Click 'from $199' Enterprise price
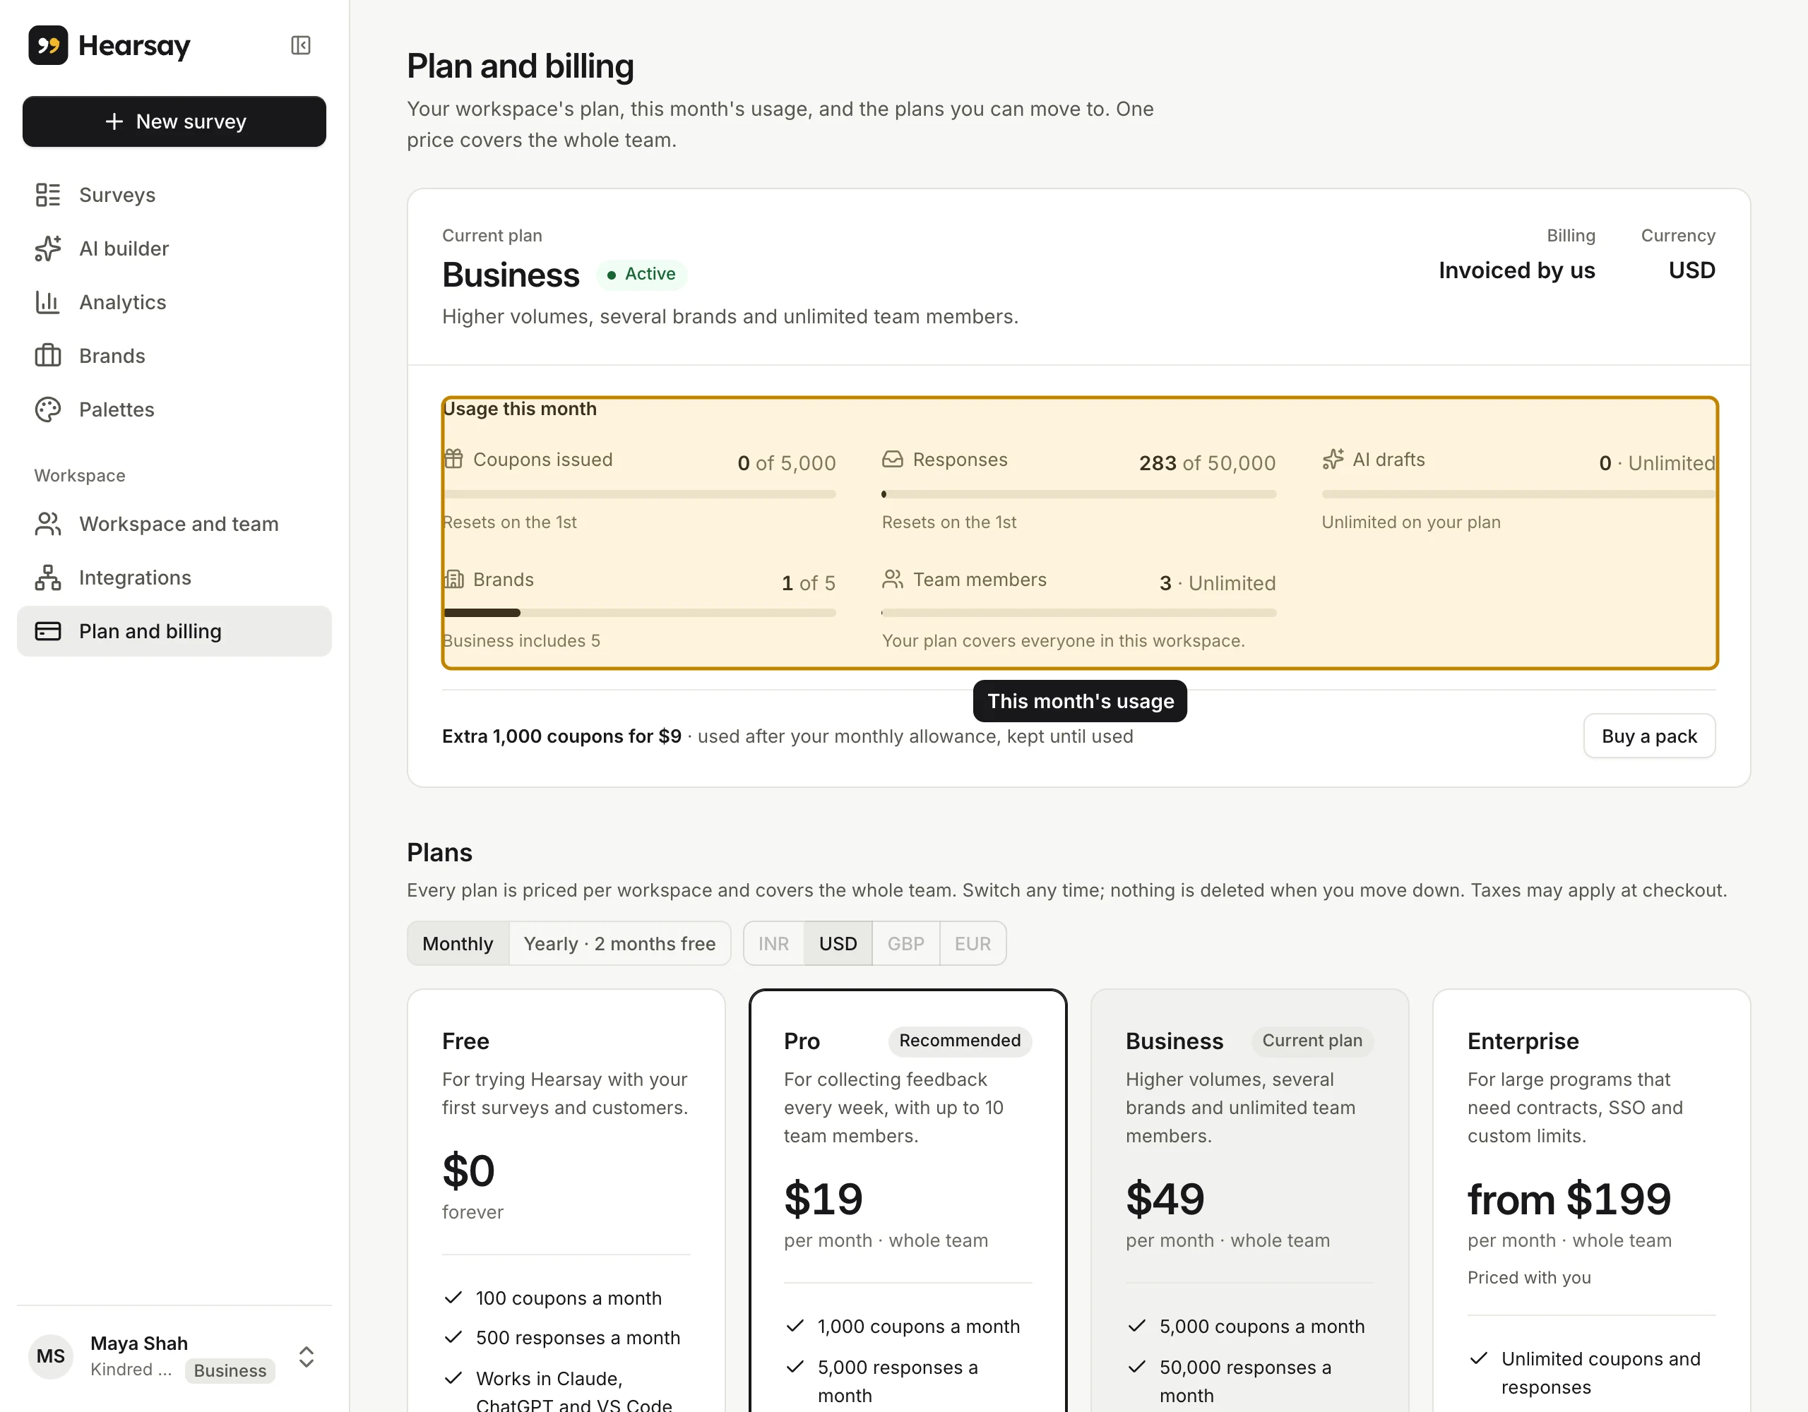The width and height of the screenshot is (1808, 1412). (x=1569, y=1199)
